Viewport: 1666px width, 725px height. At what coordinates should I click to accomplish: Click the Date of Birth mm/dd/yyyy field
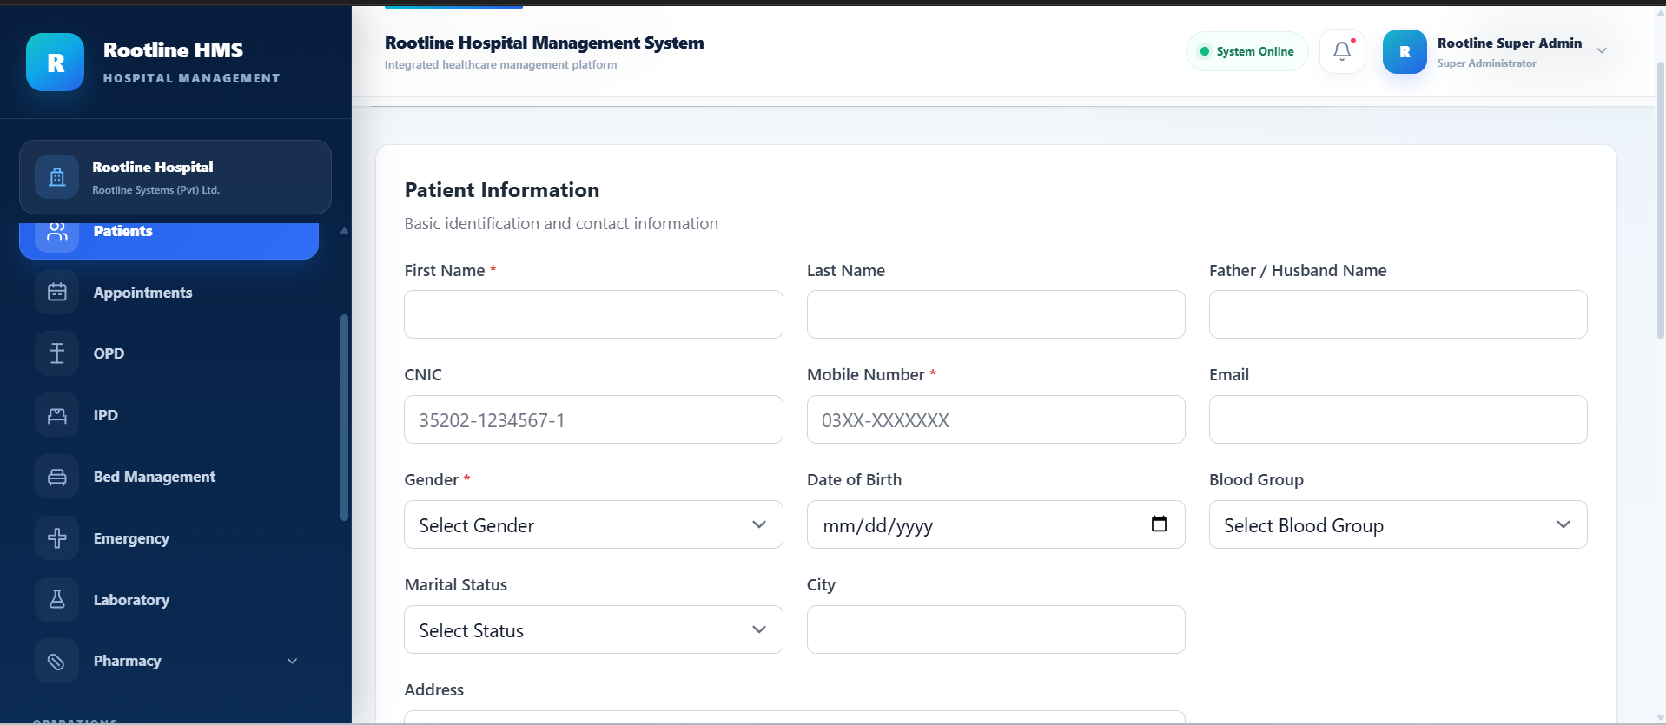pyautogui.click(x=995, y=524)
